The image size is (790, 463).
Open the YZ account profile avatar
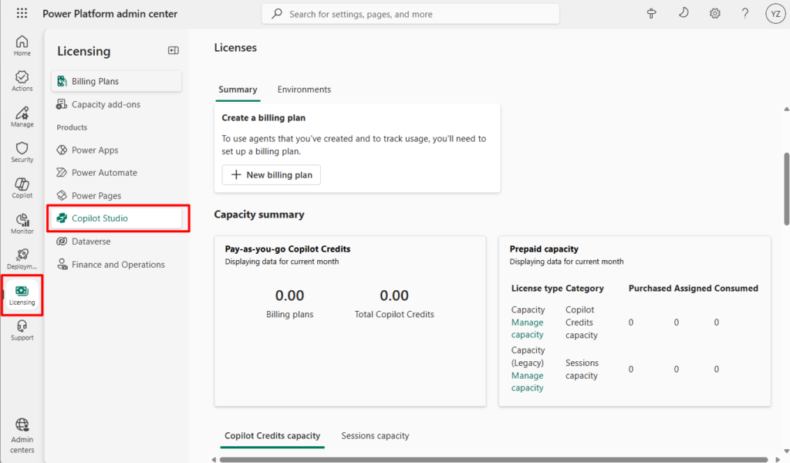point(775,14)
